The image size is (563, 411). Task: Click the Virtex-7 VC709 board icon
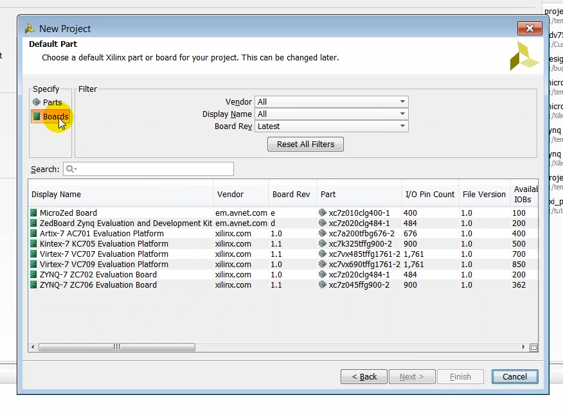point(34,265)
